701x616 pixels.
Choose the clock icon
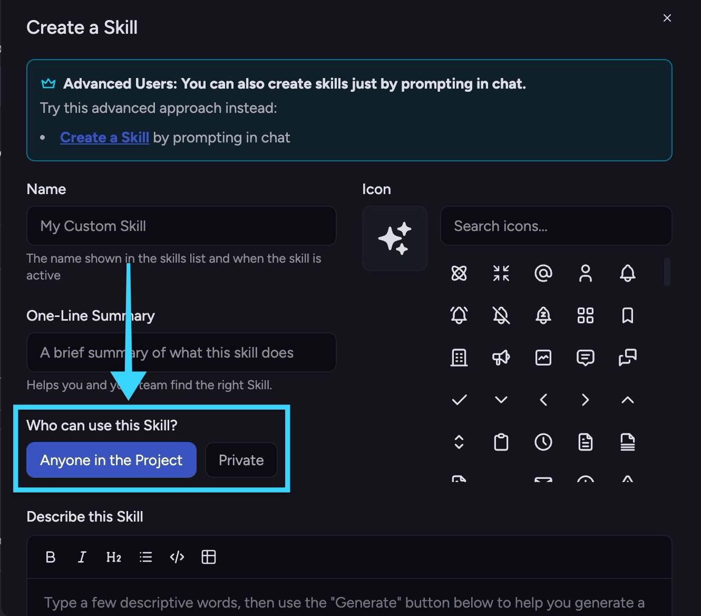(x=543, y=442)
